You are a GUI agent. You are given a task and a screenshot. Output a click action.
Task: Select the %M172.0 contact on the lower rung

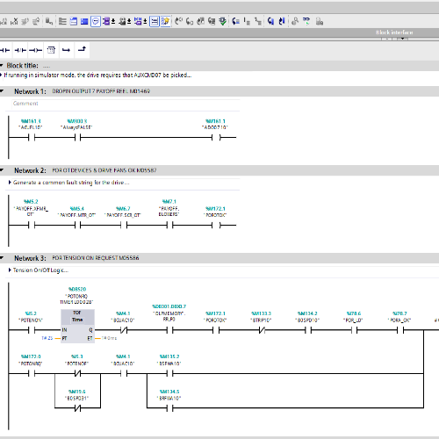point(32,373)
